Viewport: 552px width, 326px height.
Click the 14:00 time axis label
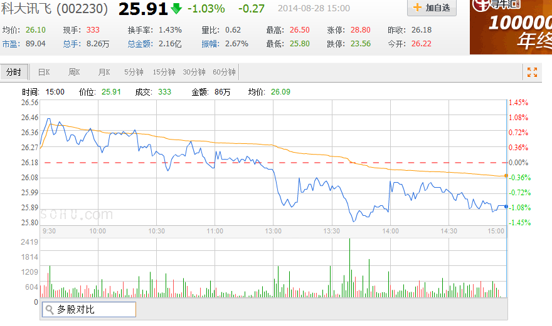390,231
